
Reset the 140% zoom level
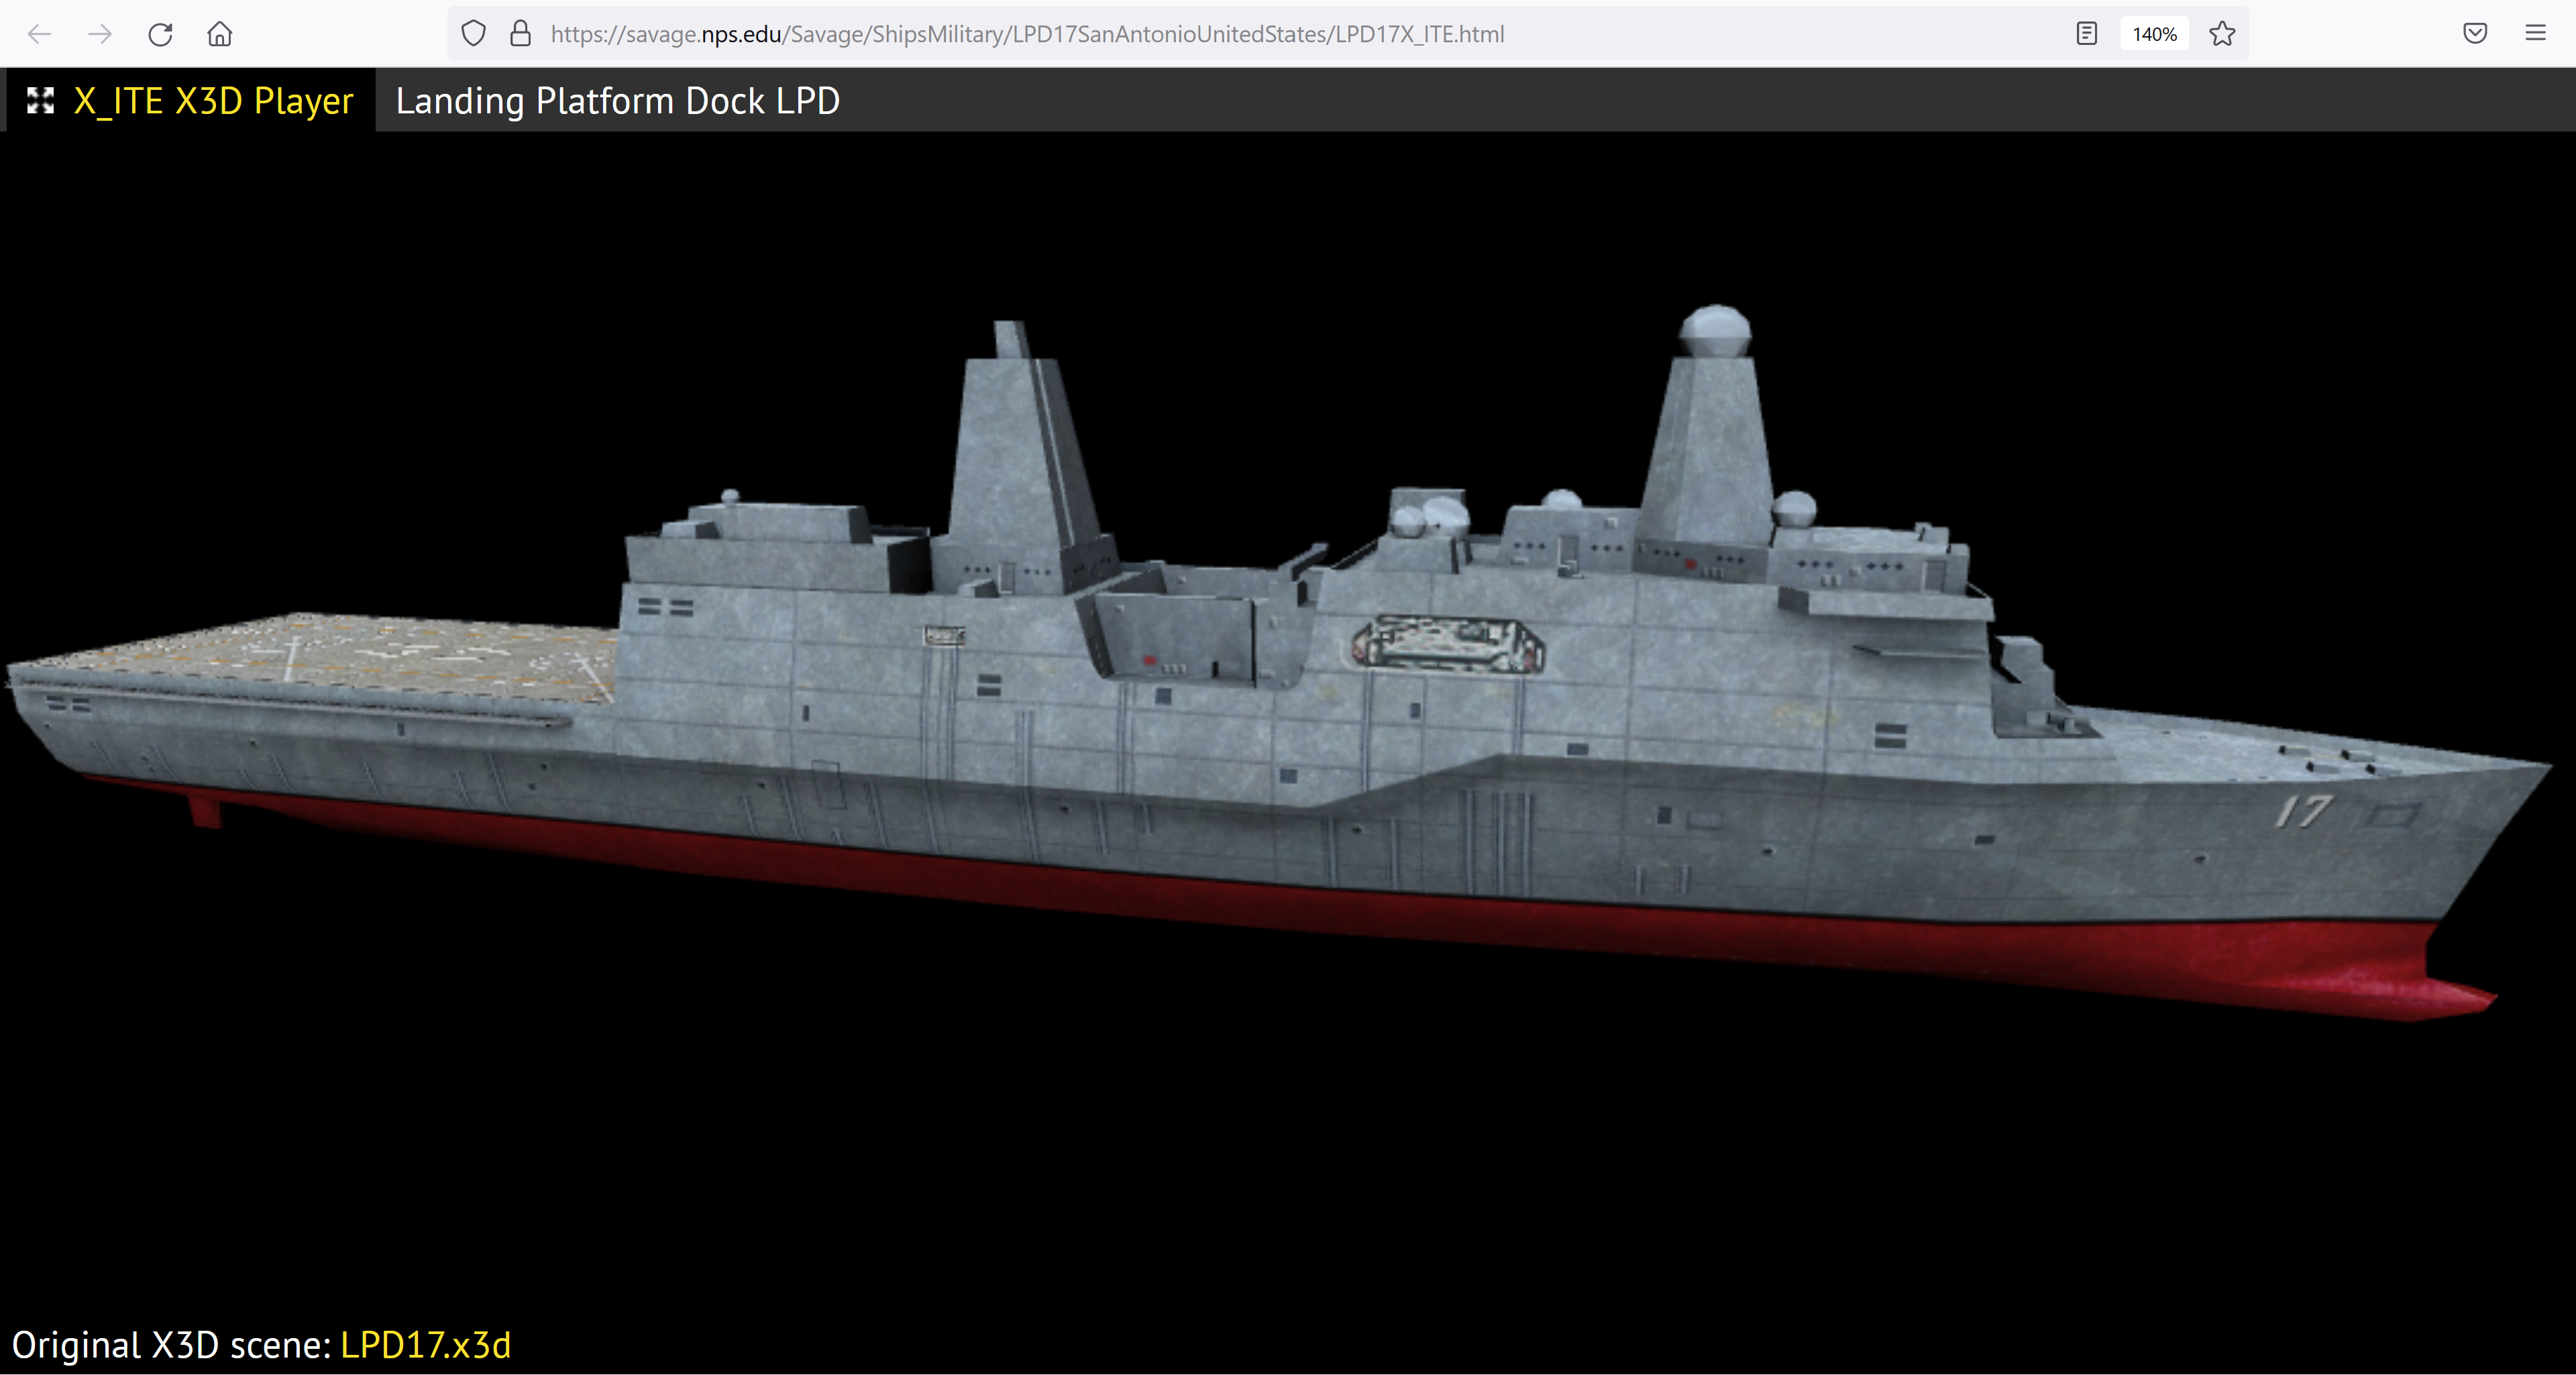point(2154,34)
